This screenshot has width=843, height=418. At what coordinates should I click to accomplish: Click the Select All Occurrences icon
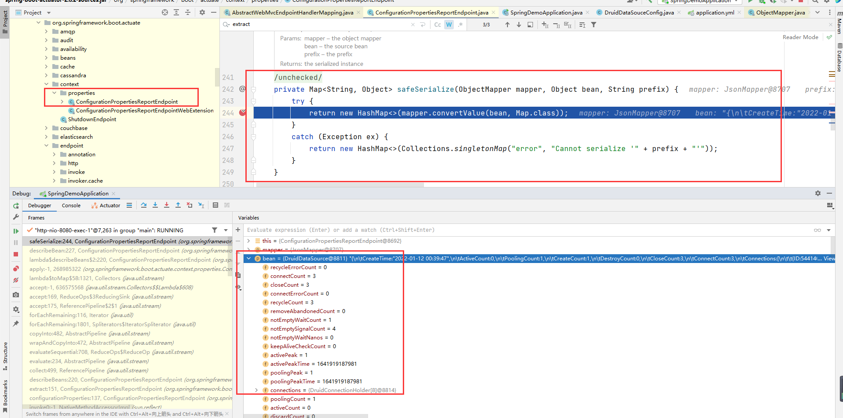(568, 25)
